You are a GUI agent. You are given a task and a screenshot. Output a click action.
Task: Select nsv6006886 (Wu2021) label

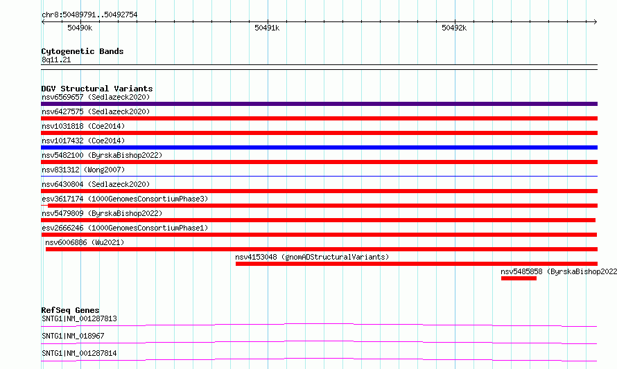tap(85, 242)
